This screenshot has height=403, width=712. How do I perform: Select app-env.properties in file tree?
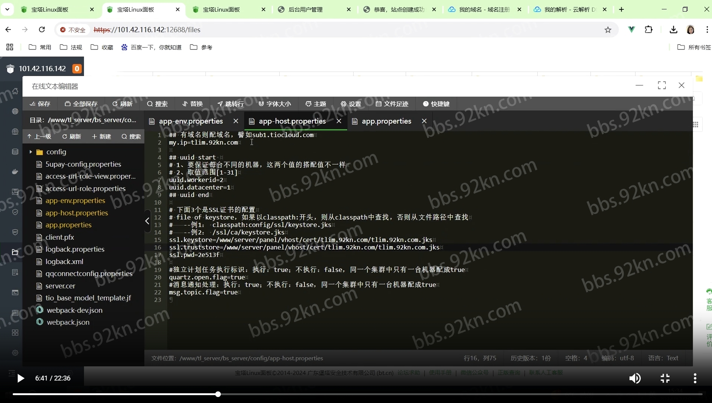coord(75,200)
